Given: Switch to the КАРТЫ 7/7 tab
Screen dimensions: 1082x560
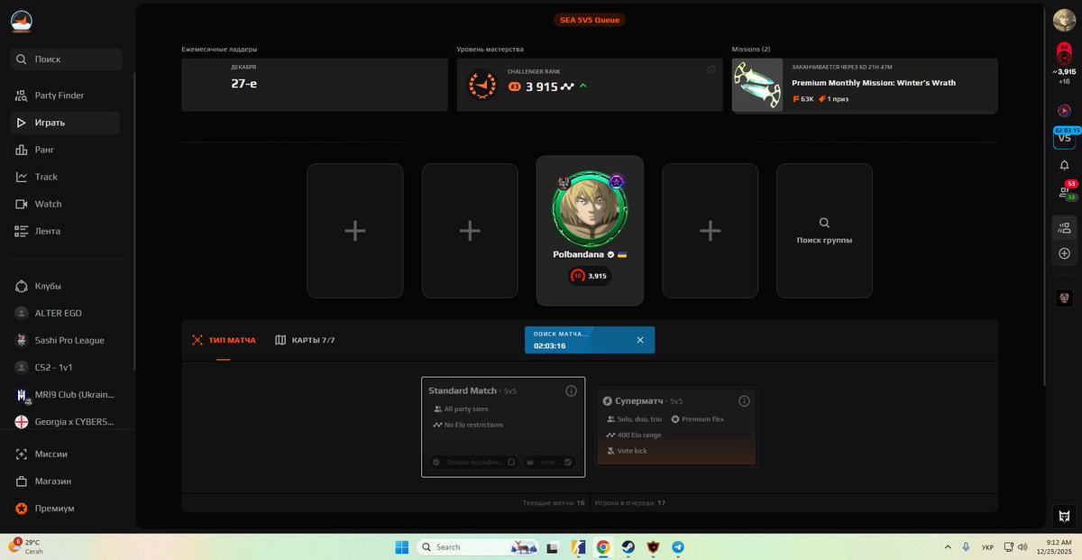Looking at the screenshot, I should pos(315,341).
